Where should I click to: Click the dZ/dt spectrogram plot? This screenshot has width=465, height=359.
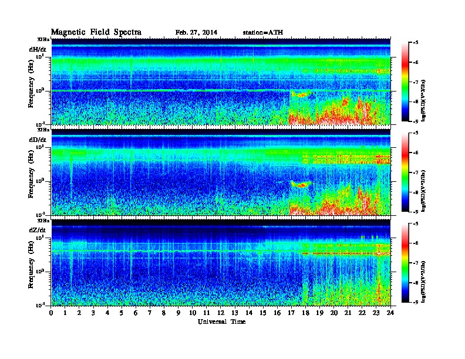(221, 262)
